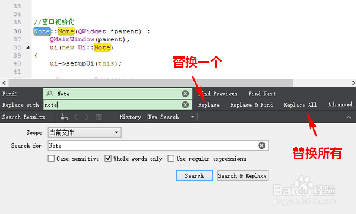Click Replace All

click(300, 104)
